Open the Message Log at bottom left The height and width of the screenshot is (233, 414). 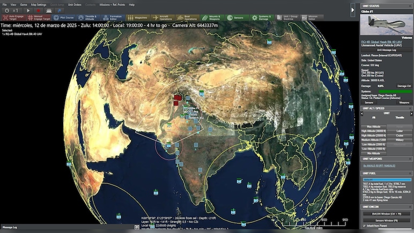click(10, 227)
